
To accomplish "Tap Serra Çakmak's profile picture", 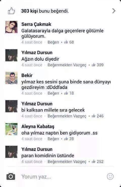I will [x=11, y=27].
